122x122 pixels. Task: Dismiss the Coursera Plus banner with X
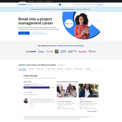94,9
